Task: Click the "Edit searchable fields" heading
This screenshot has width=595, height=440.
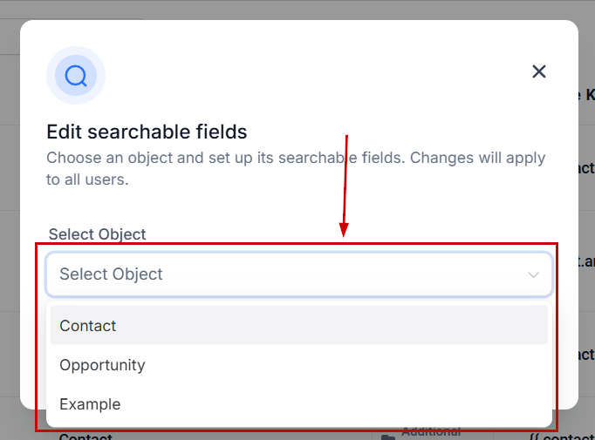Action: coord(147,132)
